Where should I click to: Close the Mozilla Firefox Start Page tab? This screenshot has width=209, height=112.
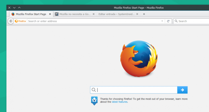pos(50,14)
